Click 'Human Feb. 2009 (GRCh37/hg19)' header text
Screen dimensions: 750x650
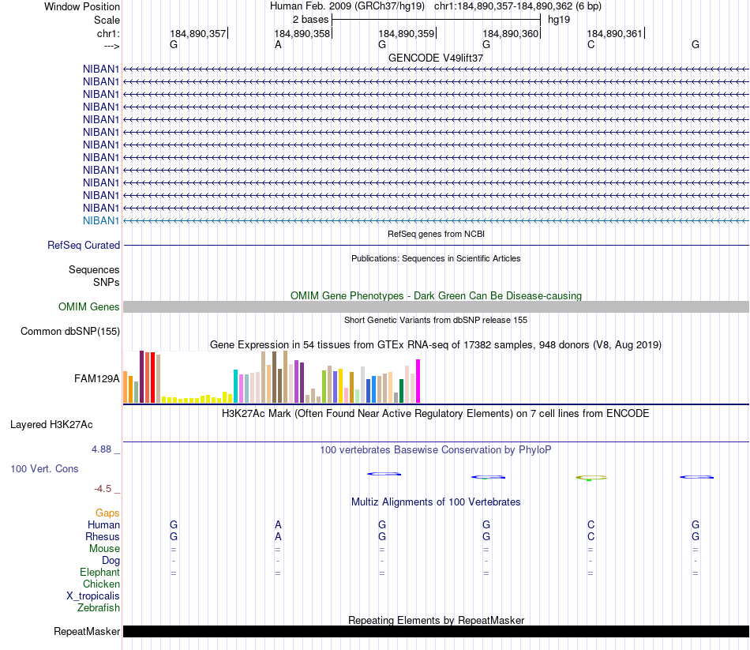[x=347, y=6]
